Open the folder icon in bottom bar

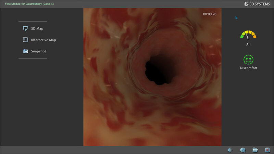[255, 150]
